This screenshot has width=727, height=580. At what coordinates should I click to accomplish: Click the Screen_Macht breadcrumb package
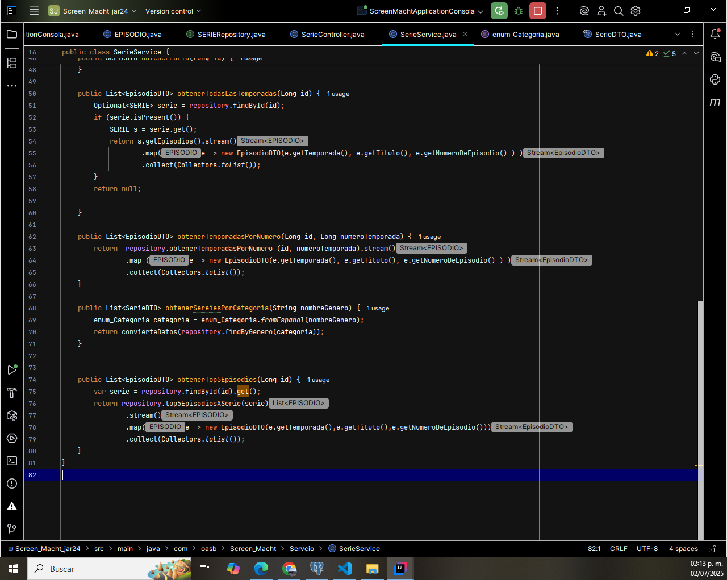click(253, 549)
